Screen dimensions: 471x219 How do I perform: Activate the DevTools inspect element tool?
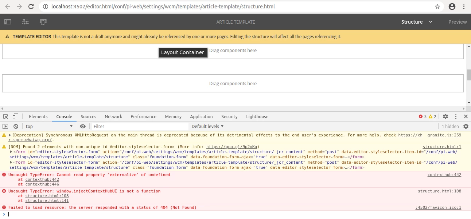(x=6, y=116)
